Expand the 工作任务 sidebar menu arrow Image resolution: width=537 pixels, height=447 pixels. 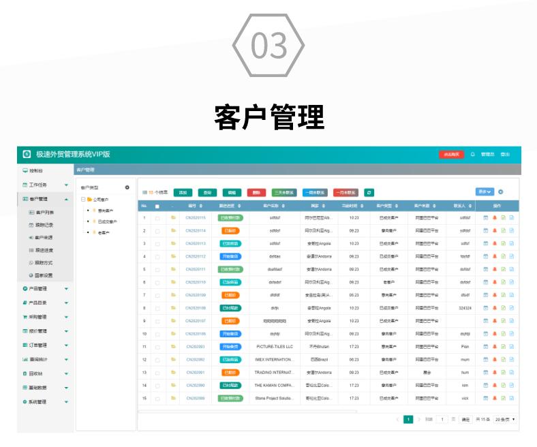pyautogui.click(x=66, y=185)
